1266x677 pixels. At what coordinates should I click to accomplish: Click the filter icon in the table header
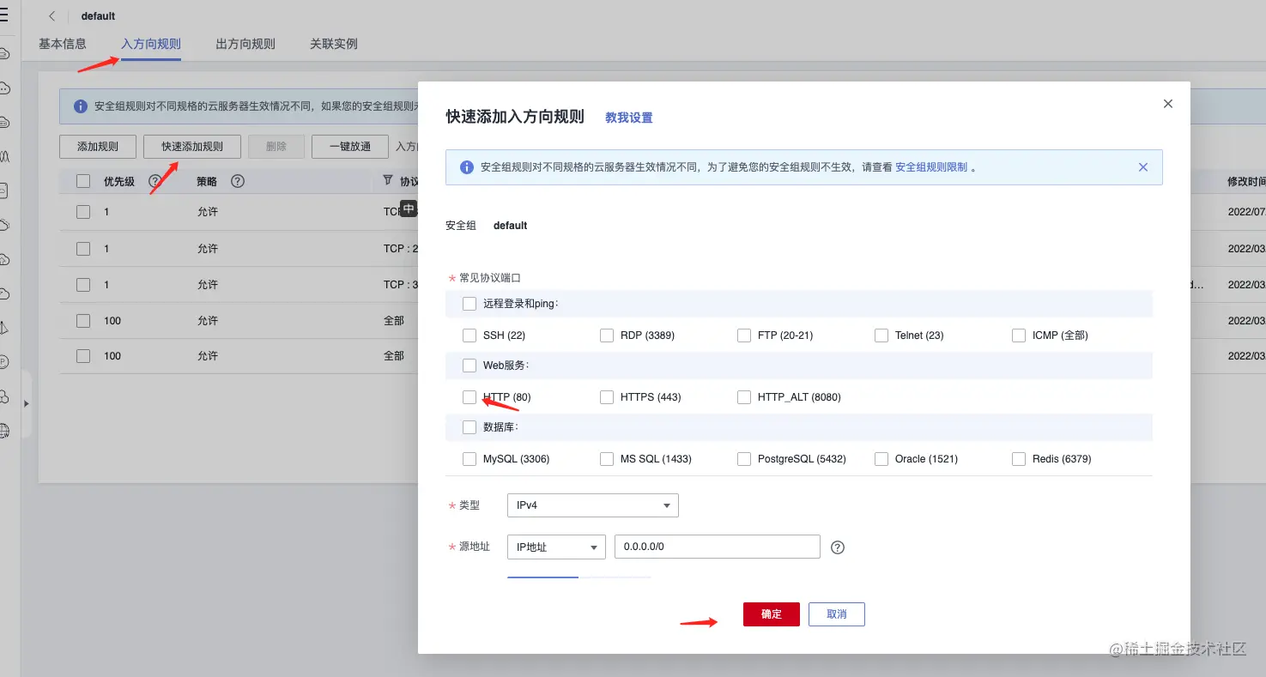pyautogui.click(x=387, y=181)
